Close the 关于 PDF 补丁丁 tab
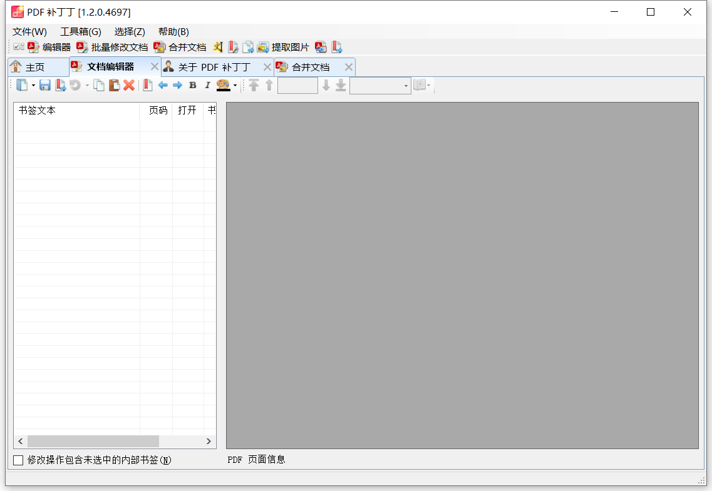712x491 pixels. pos(267,67)
